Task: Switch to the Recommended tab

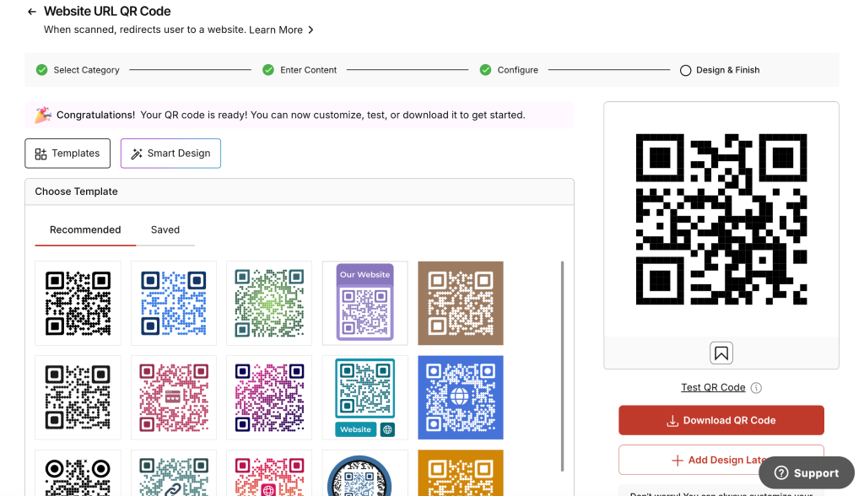Action: [85, 229]
